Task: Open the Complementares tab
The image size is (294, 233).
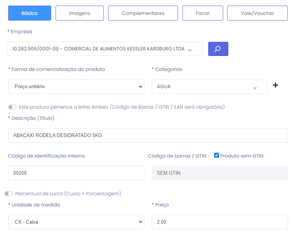Action: pos(143,13)
